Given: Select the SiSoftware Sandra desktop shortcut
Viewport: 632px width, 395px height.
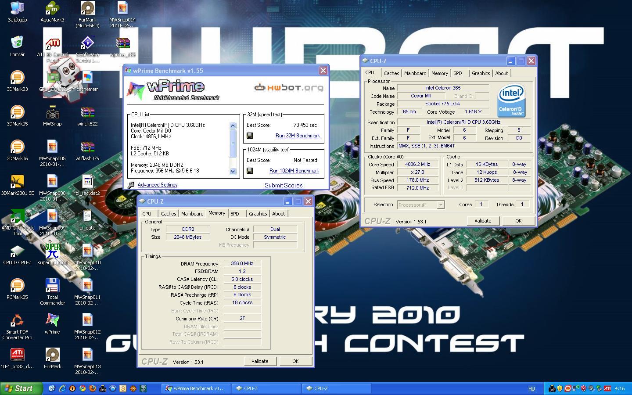Looking at the screenshot, I should pos(87,49).
